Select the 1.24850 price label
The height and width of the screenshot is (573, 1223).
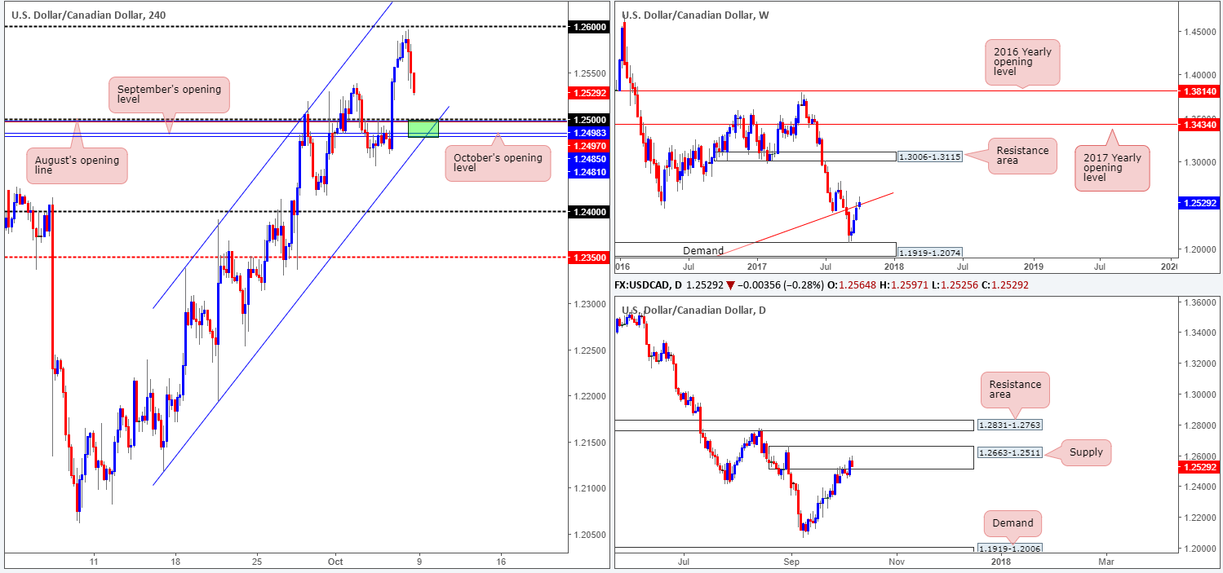[587, 158]
